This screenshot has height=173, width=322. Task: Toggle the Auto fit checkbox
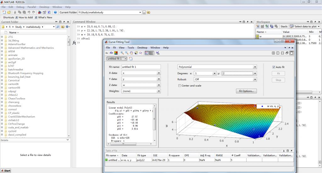[x=274, y=67]
